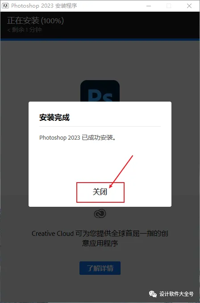200x303 pixels.
Task: Click the divider line below 安装完成
Action: click(x=100, y=126)
